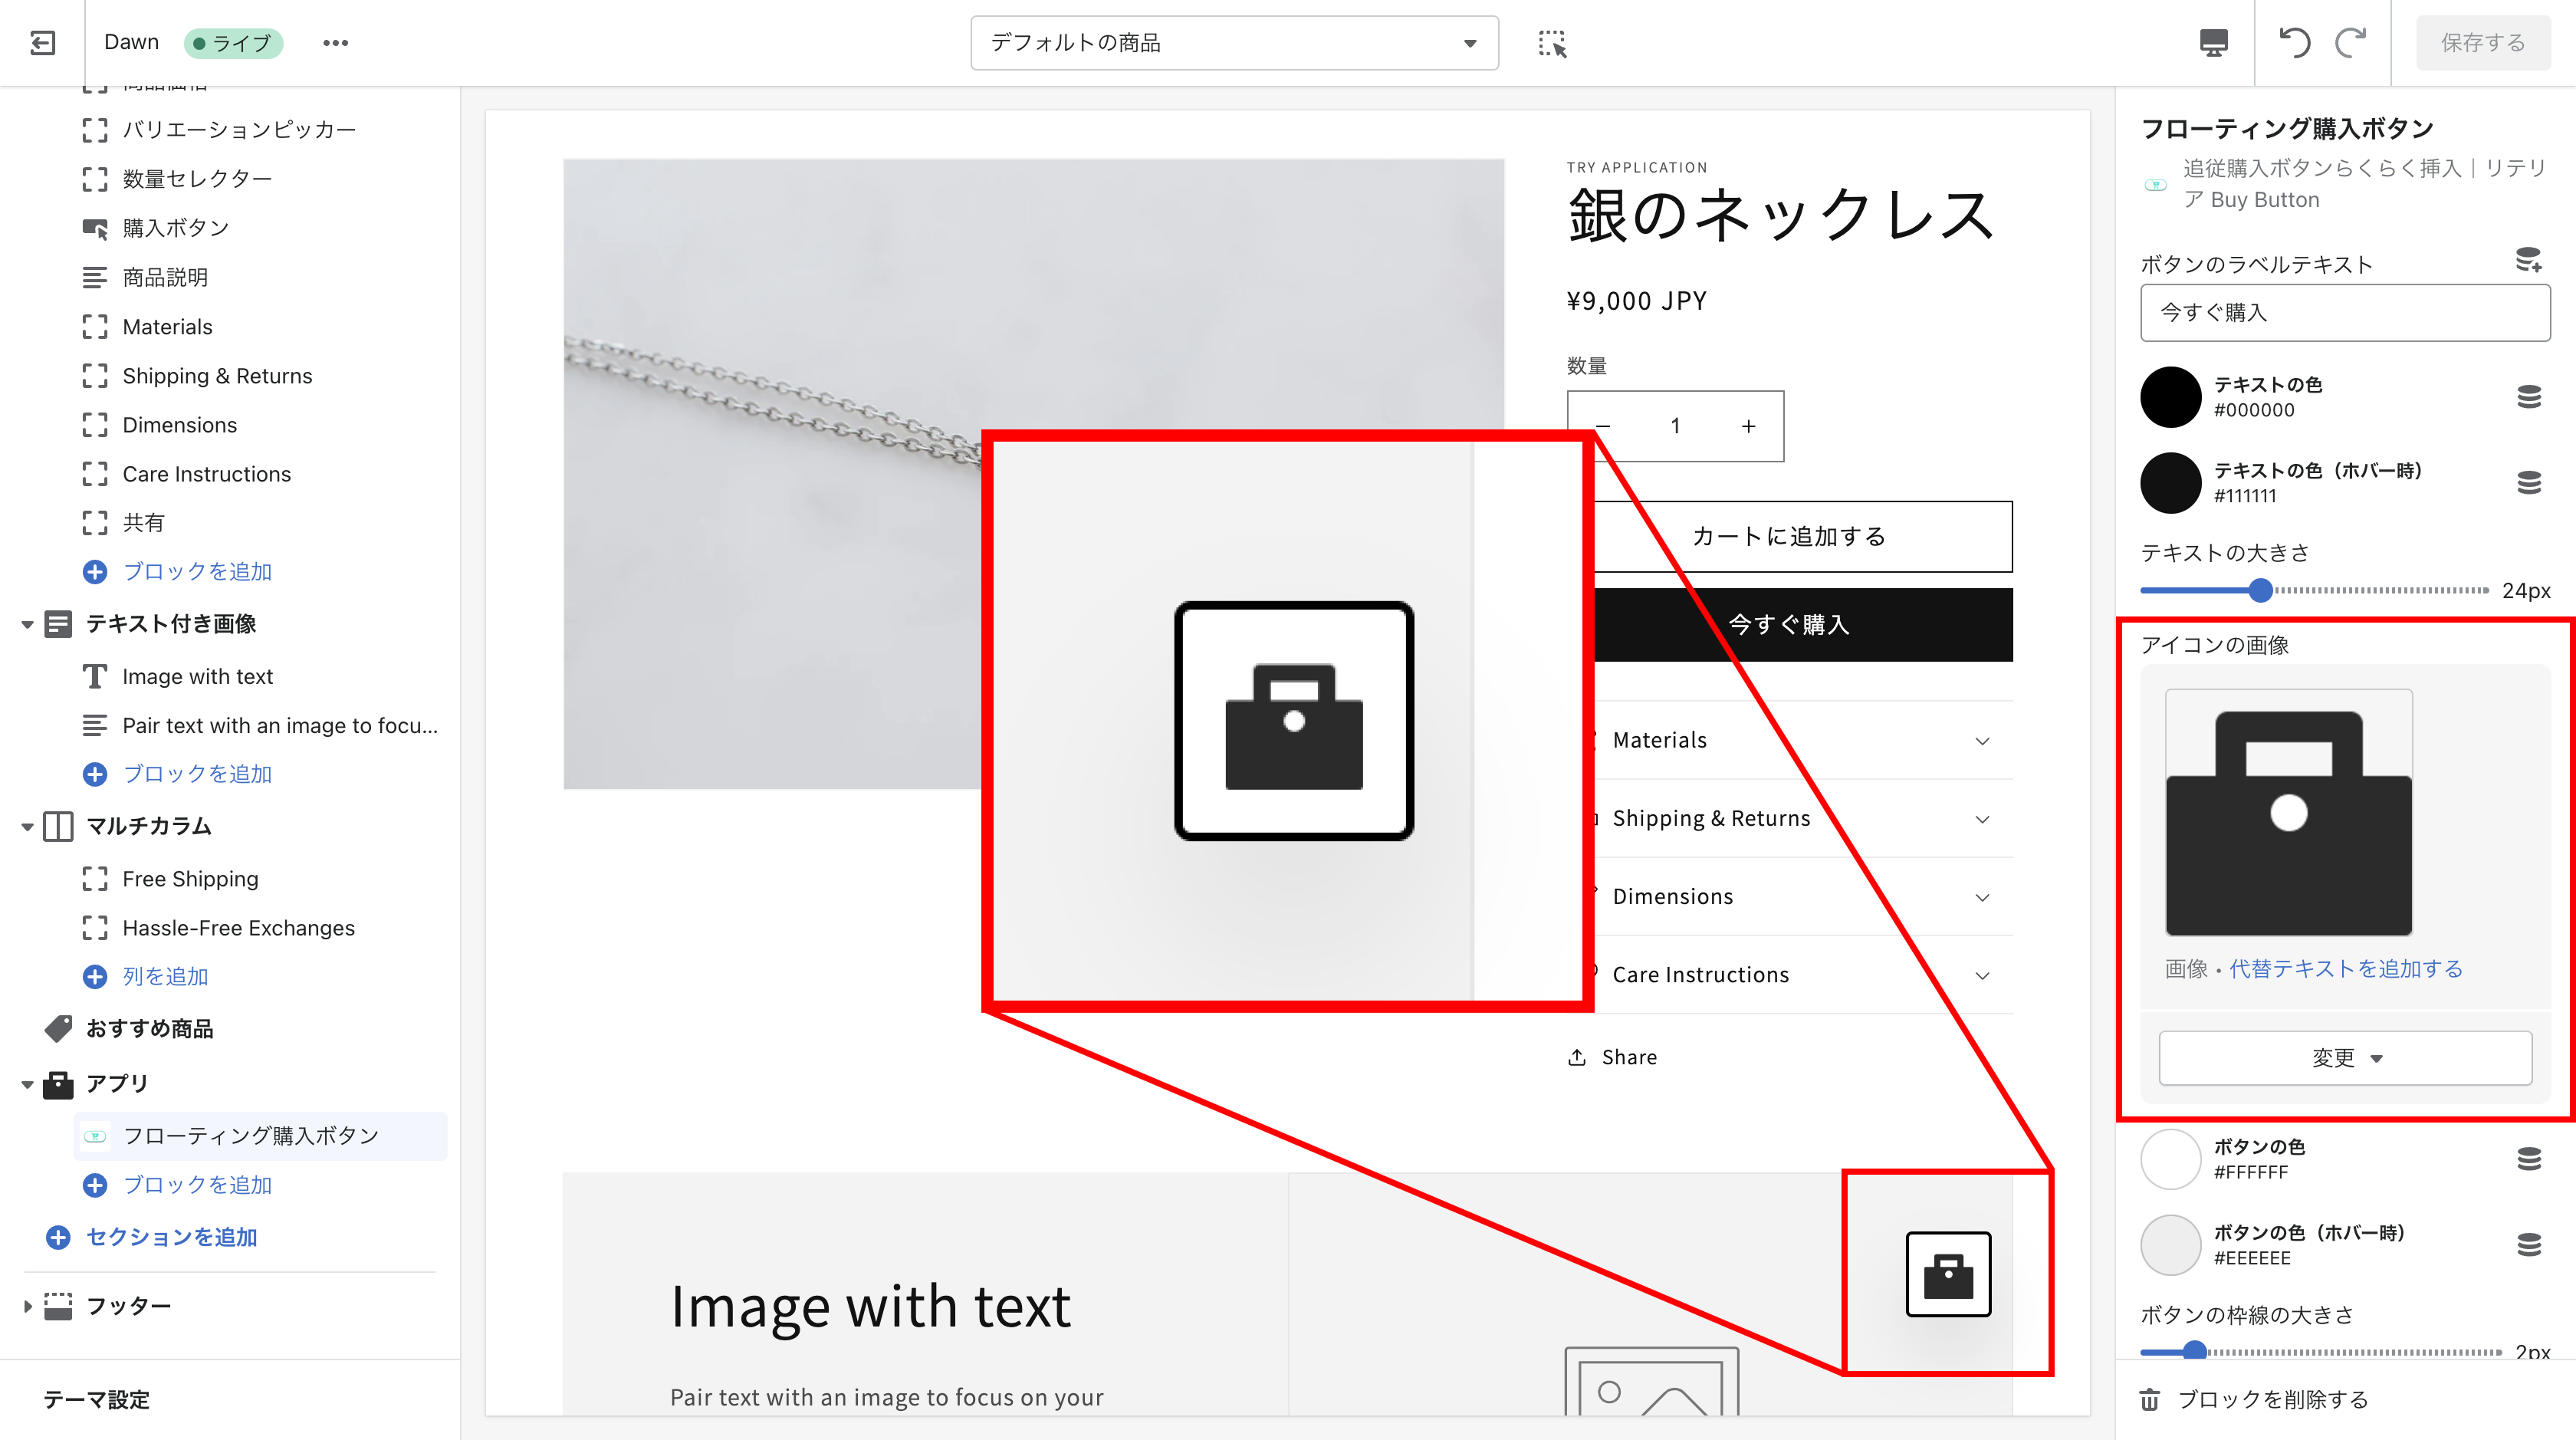2576x1440 pixels.
Task: Click 代替テキストを追加する link
Action: 2345,968
